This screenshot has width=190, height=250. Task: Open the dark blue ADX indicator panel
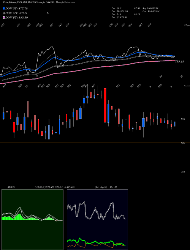[97, 220]
